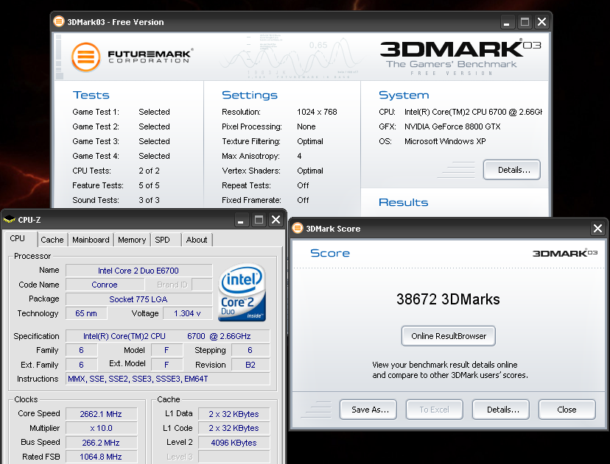Click Details button in System section
Image resolution: width=610 pixels, height=464 pixels.
click(511, 170)
